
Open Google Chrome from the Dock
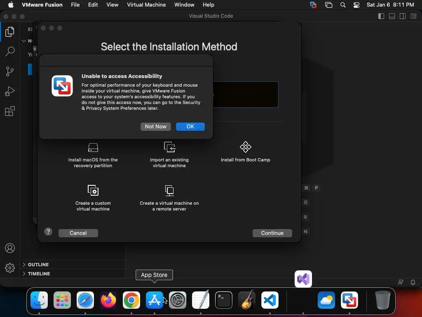[131, 300]
